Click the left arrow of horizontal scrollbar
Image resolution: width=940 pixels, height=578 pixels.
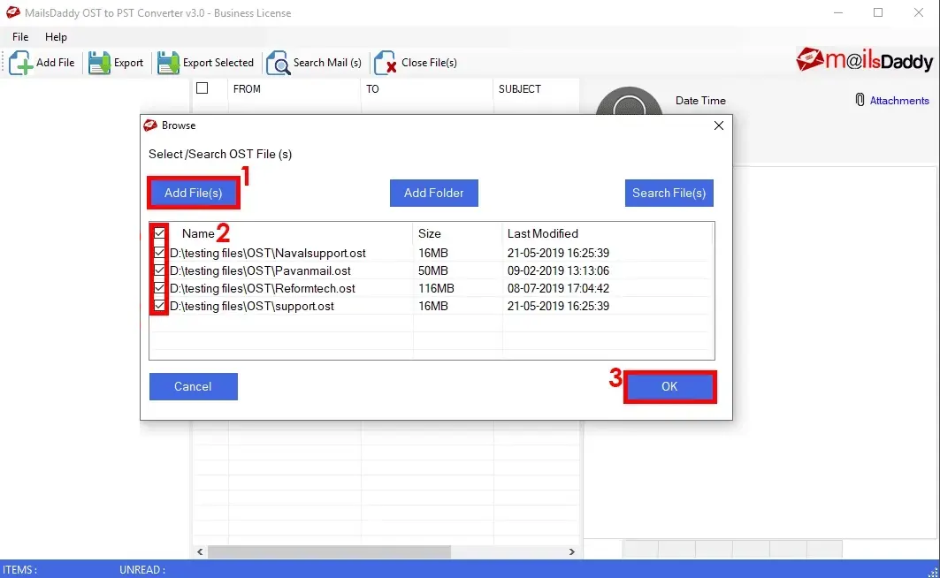[200, 551]
